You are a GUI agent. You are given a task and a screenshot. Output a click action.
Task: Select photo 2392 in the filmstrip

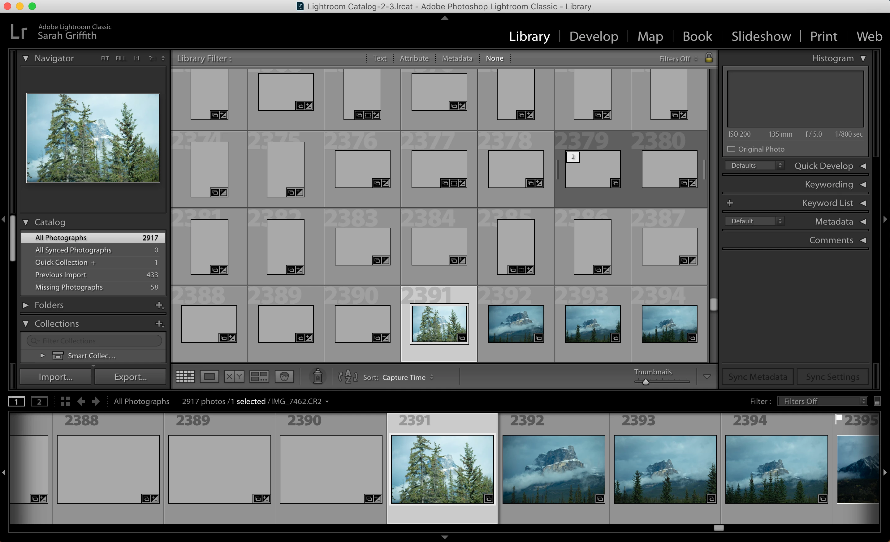tap(553, 469)
